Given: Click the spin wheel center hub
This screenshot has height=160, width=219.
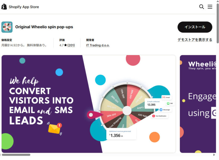Looking at the screenshot, I should coord(127,110).
